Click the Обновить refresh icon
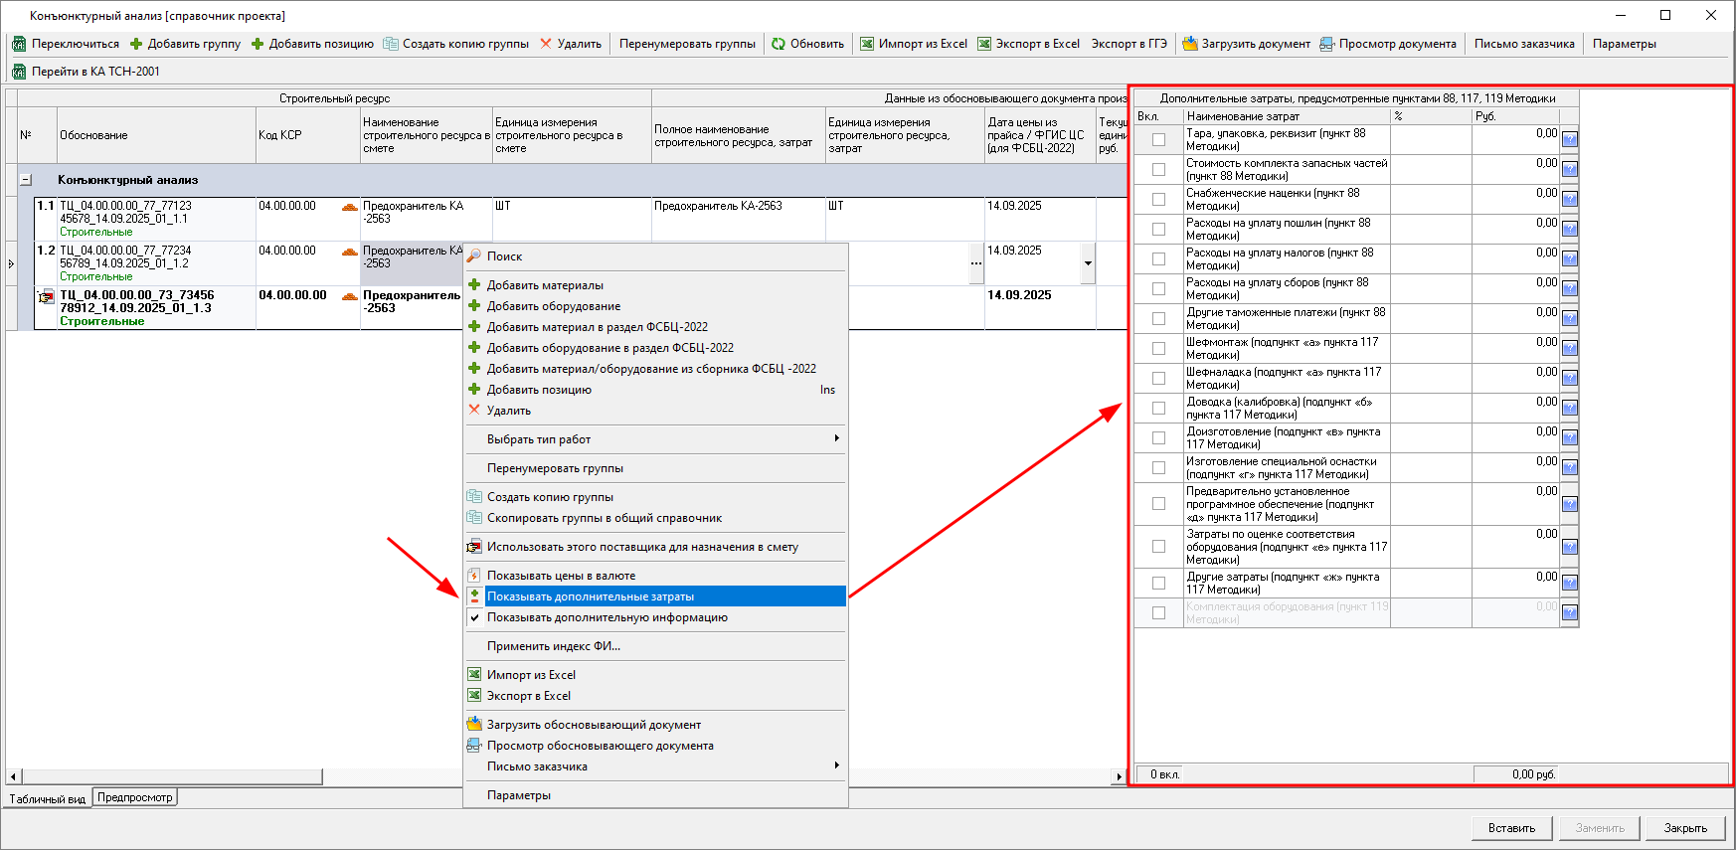 [x=779, y=44]
